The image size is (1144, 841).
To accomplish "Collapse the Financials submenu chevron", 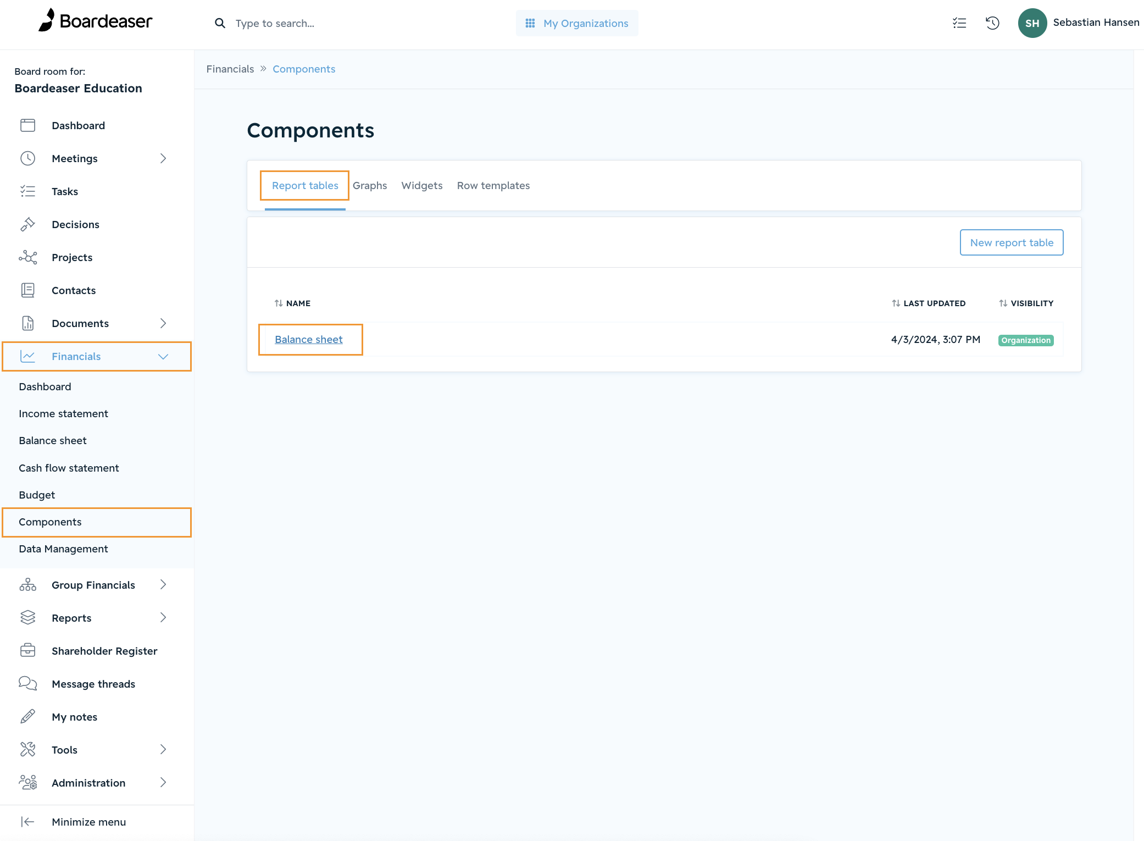I will [163, 356].
